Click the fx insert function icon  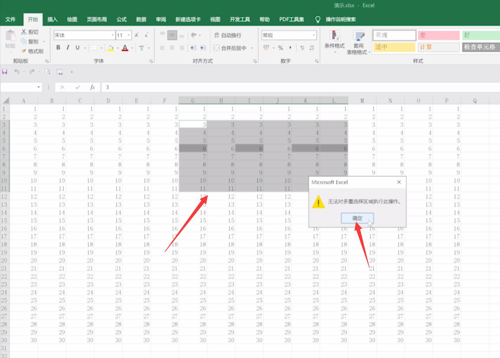pyautogui.click(x=92, y=87)
